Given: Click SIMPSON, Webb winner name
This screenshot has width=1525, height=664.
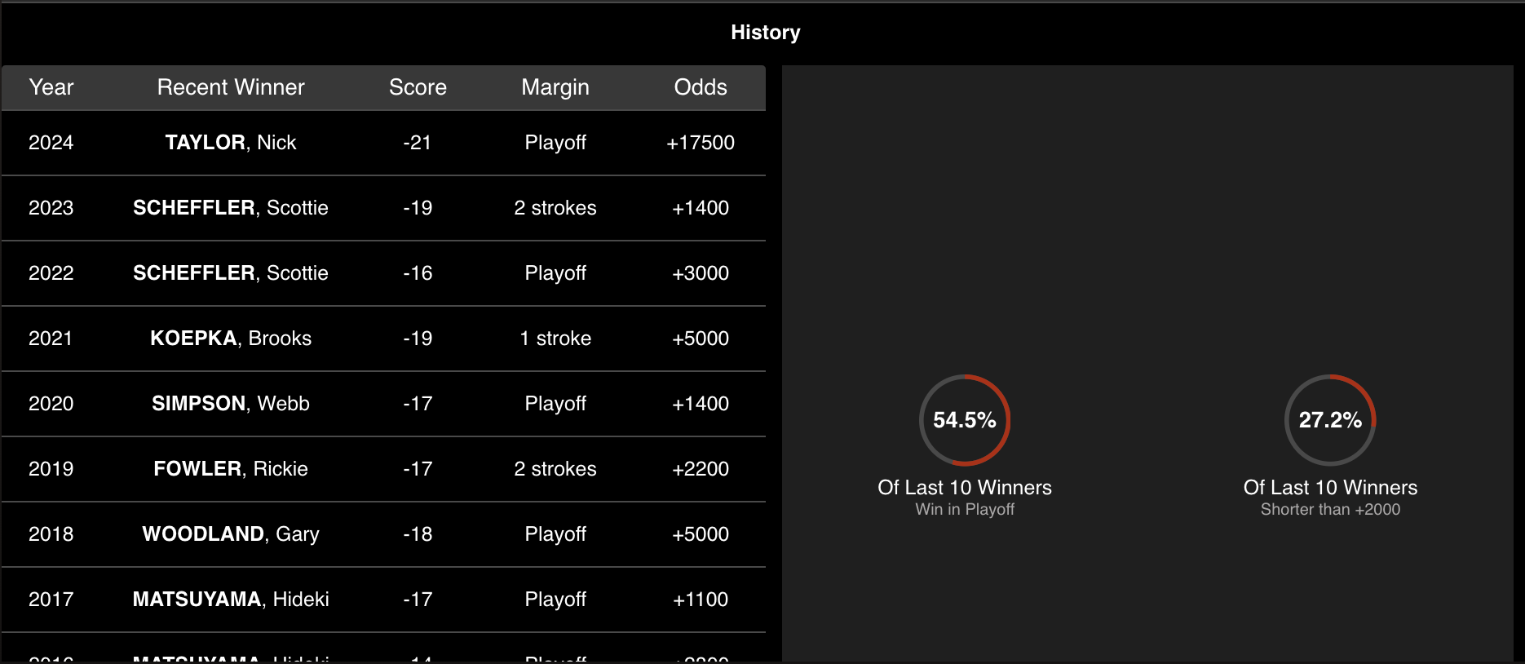Looking at the screenshot, I should [230, 404].
